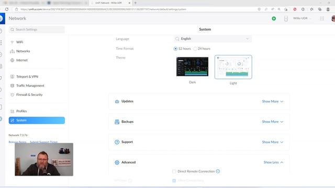Click the Networks topology icon
Image resolution: width=335 pixels, height=188 pixels.
click(x=12, y=51)
